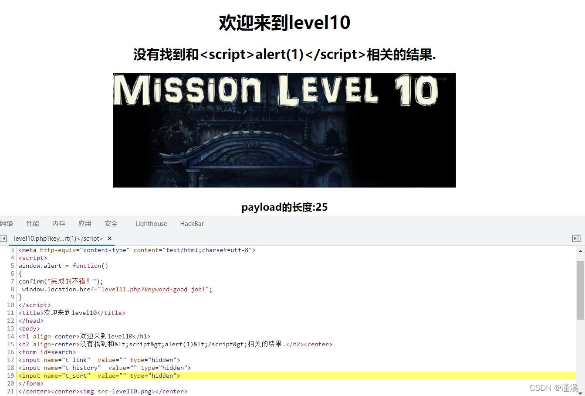Click line number 19 in the gutter
This screenshot has width=585, height=396.
[x=10, y=376]
